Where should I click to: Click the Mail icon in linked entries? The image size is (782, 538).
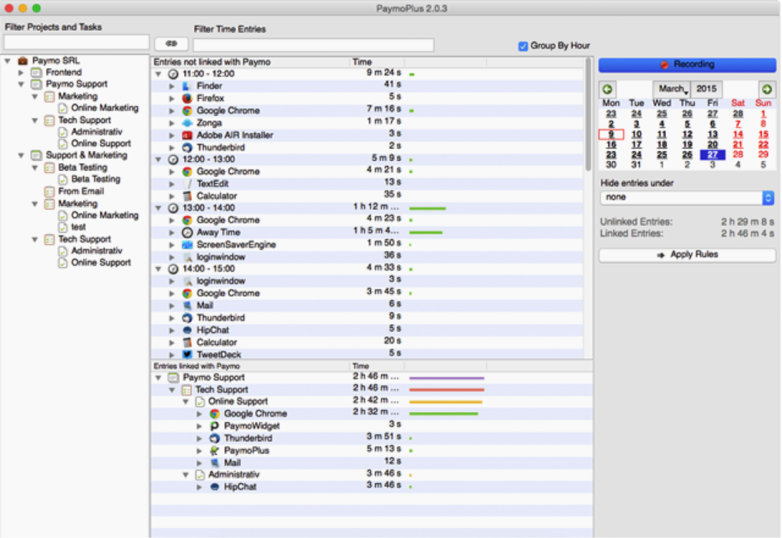(215, 462)
